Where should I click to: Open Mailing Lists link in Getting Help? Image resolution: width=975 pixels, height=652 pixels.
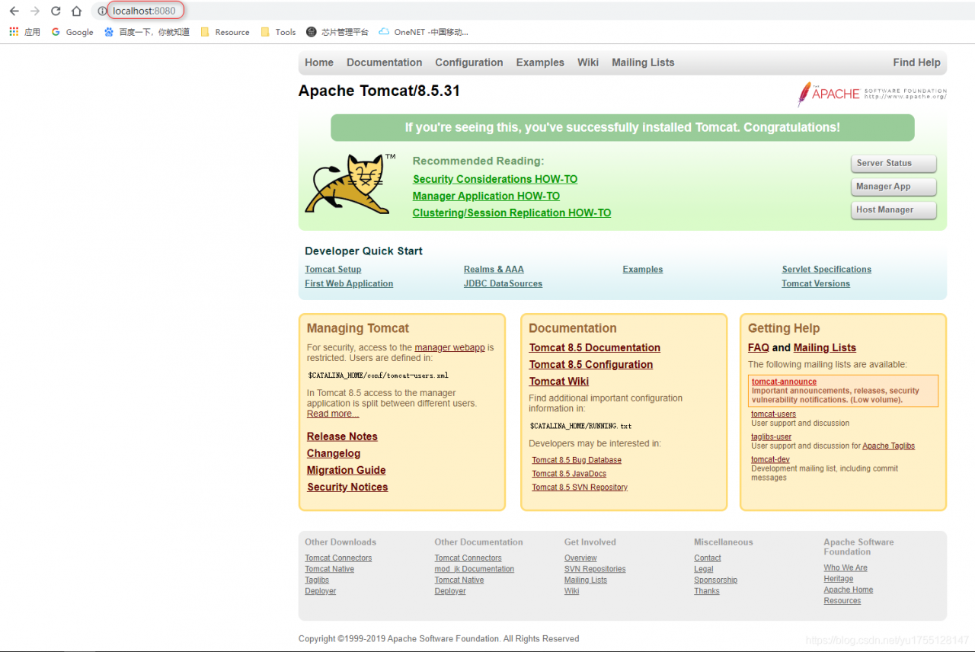825,347
